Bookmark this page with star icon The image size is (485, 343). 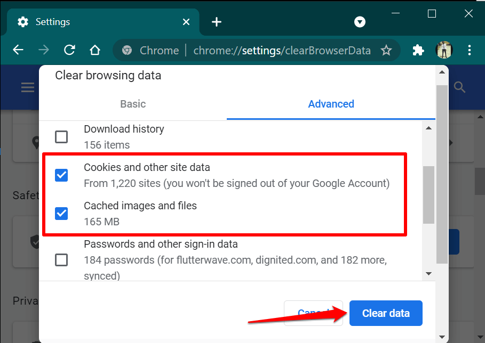point(386,51)
